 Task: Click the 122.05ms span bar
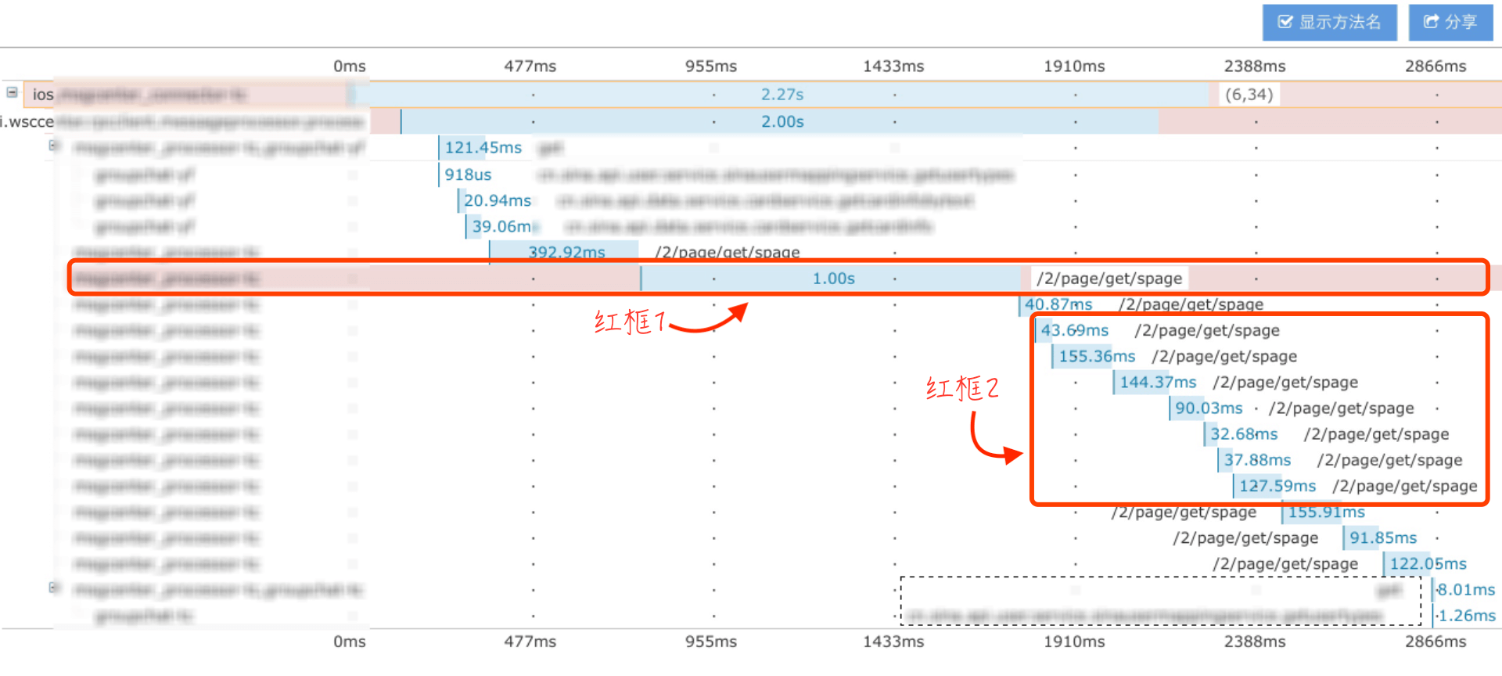1425,564
